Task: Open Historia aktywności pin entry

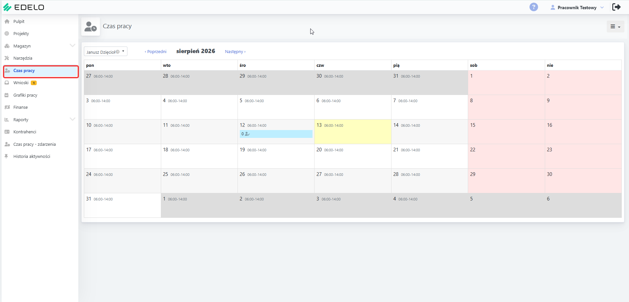Action: click(31, 156)
